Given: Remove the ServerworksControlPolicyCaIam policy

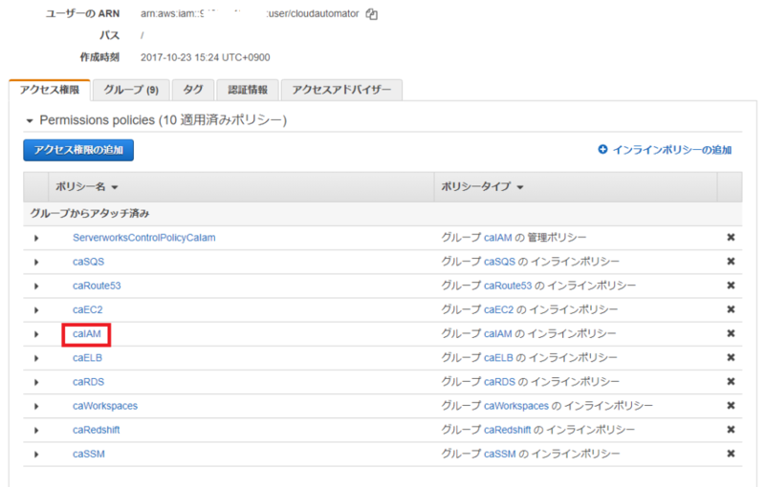Looking at the screenshot, I should [731, 237].
